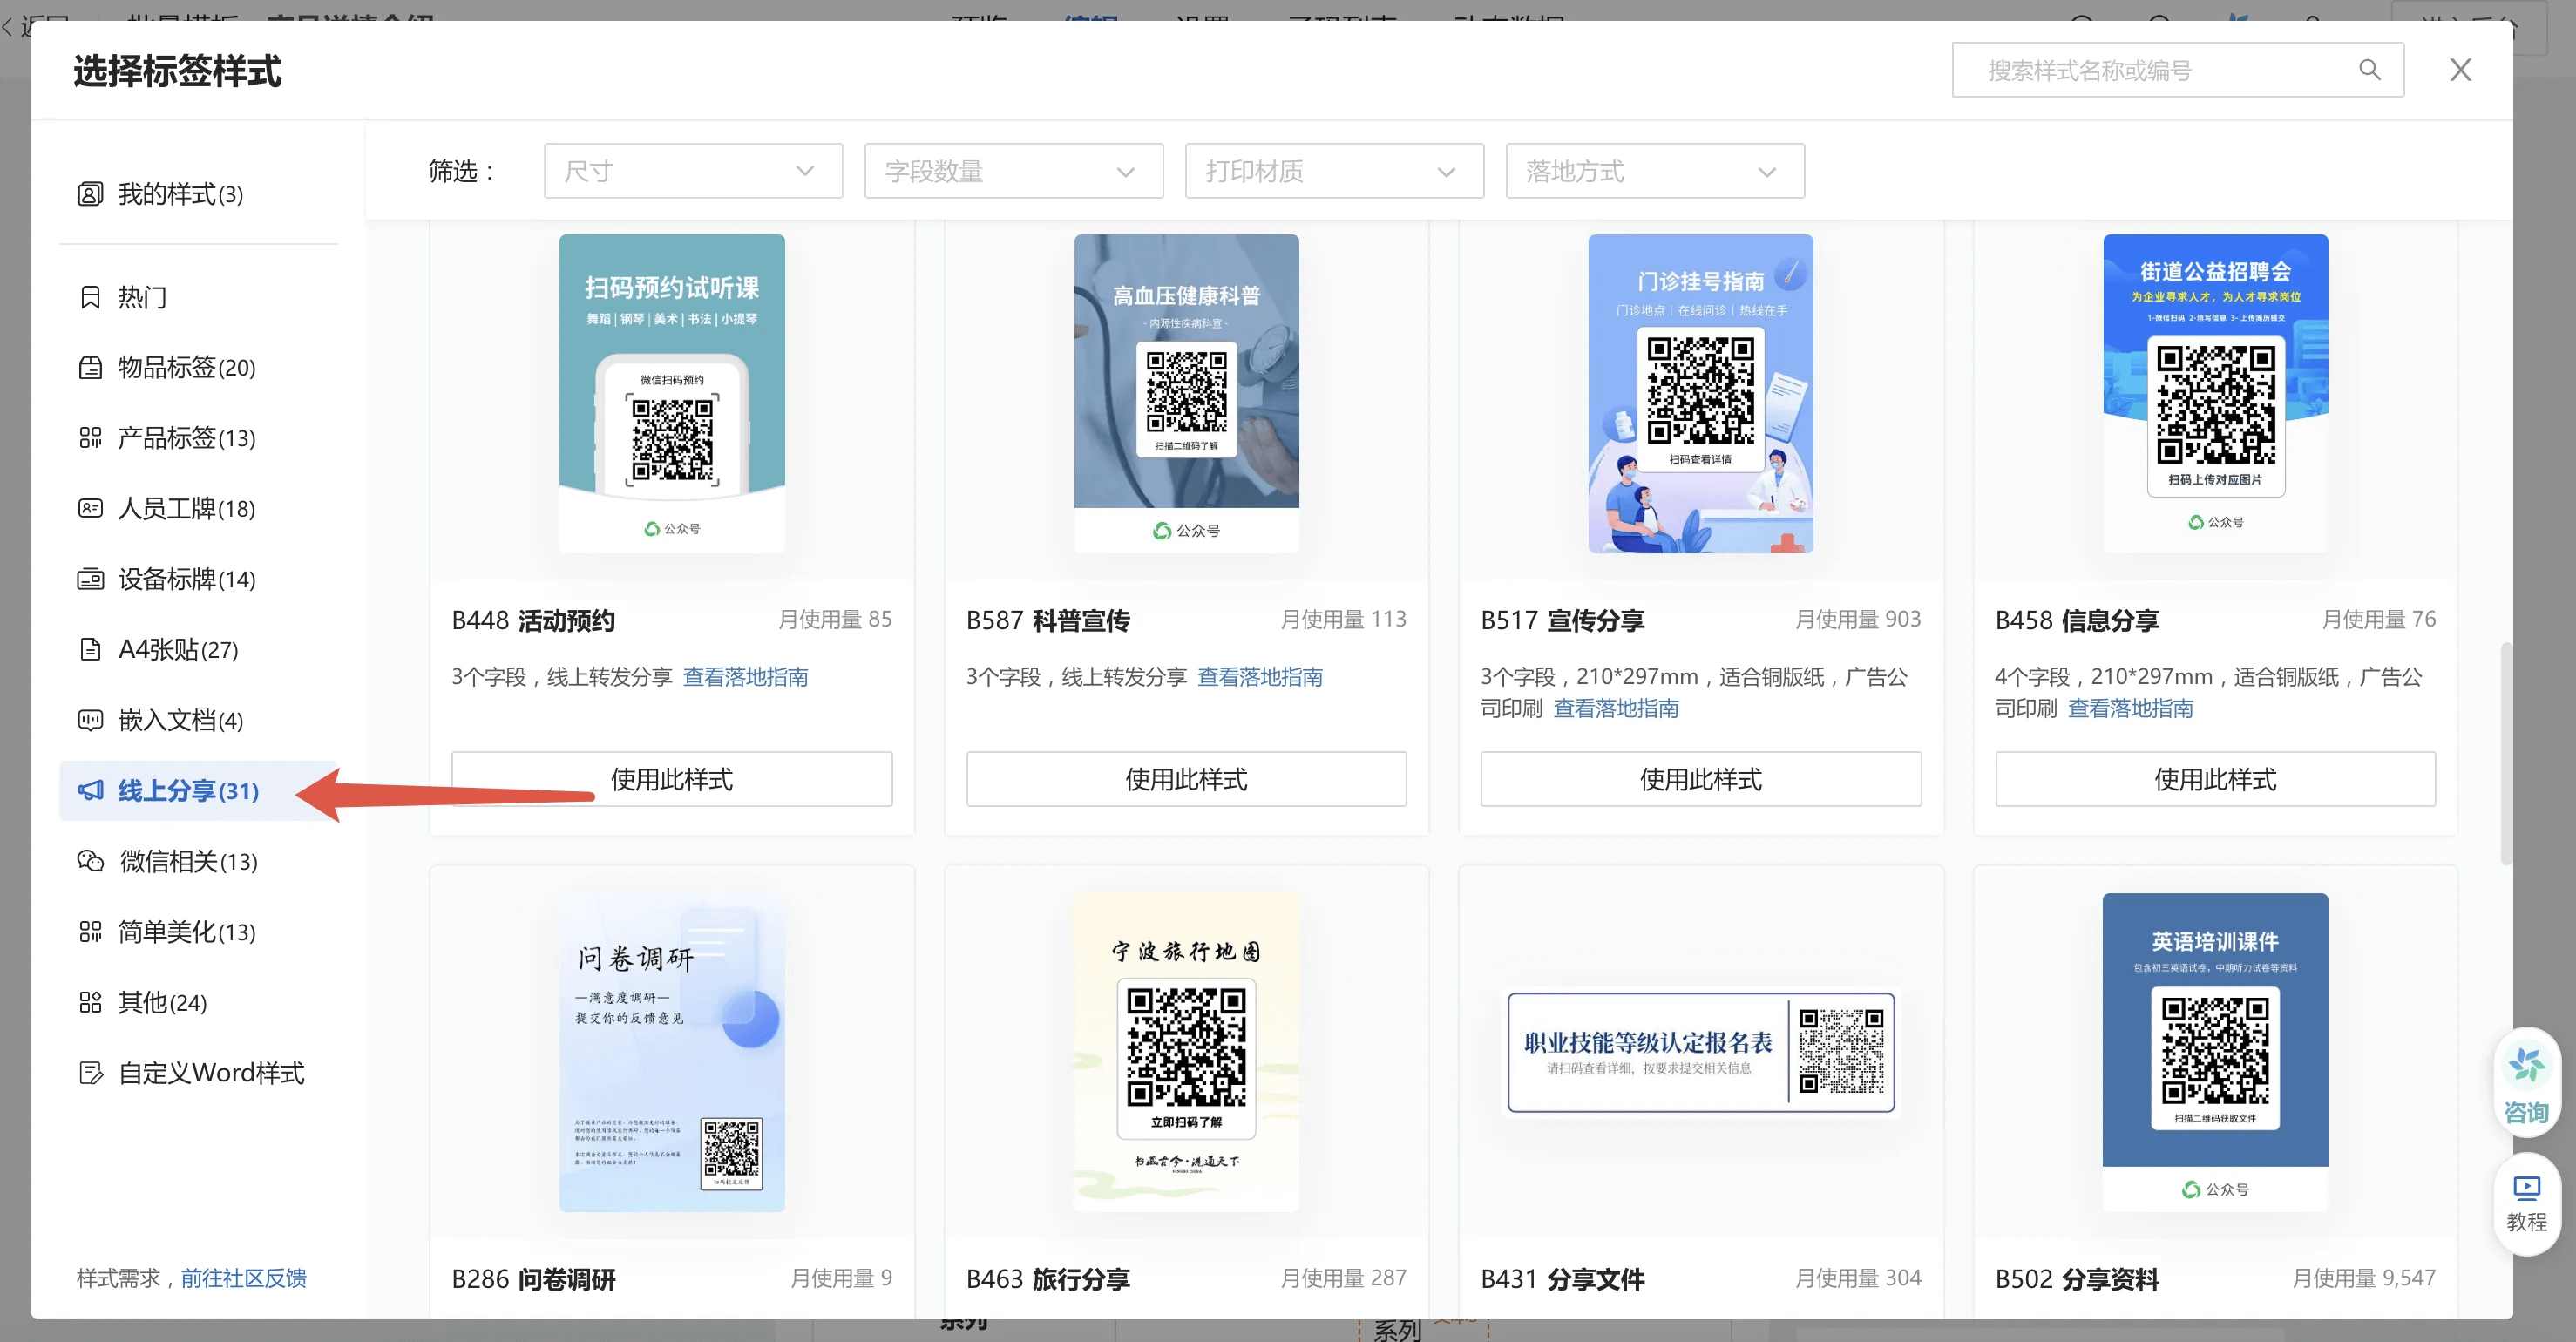
Task: Expand the 字段数量 filter dropdown
Action: point(1013,171)
